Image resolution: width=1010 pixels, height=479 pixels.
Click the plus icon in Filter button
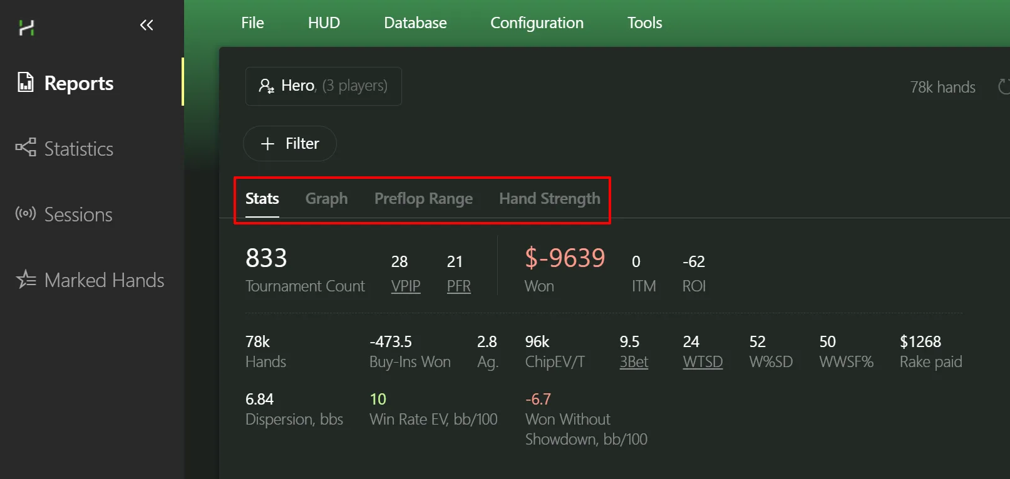tap(267, 144)
